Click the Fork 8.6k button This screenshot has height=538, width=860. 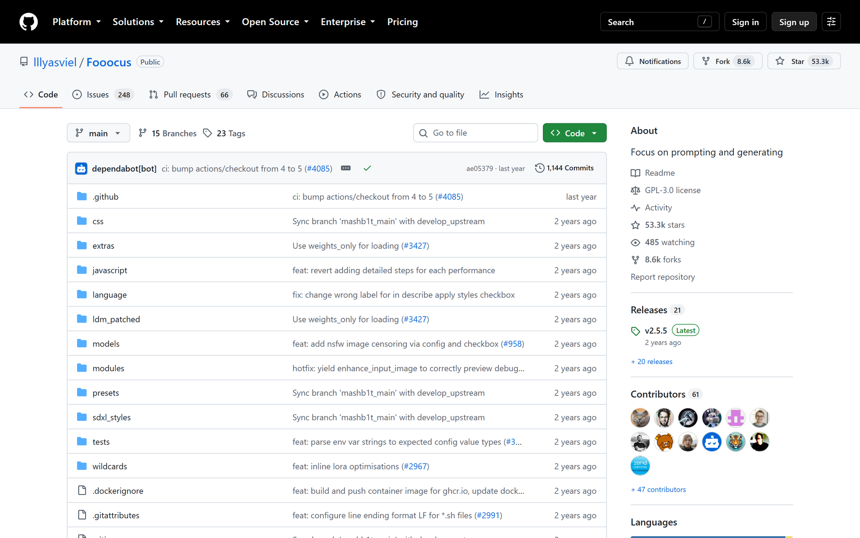[728, 61]
